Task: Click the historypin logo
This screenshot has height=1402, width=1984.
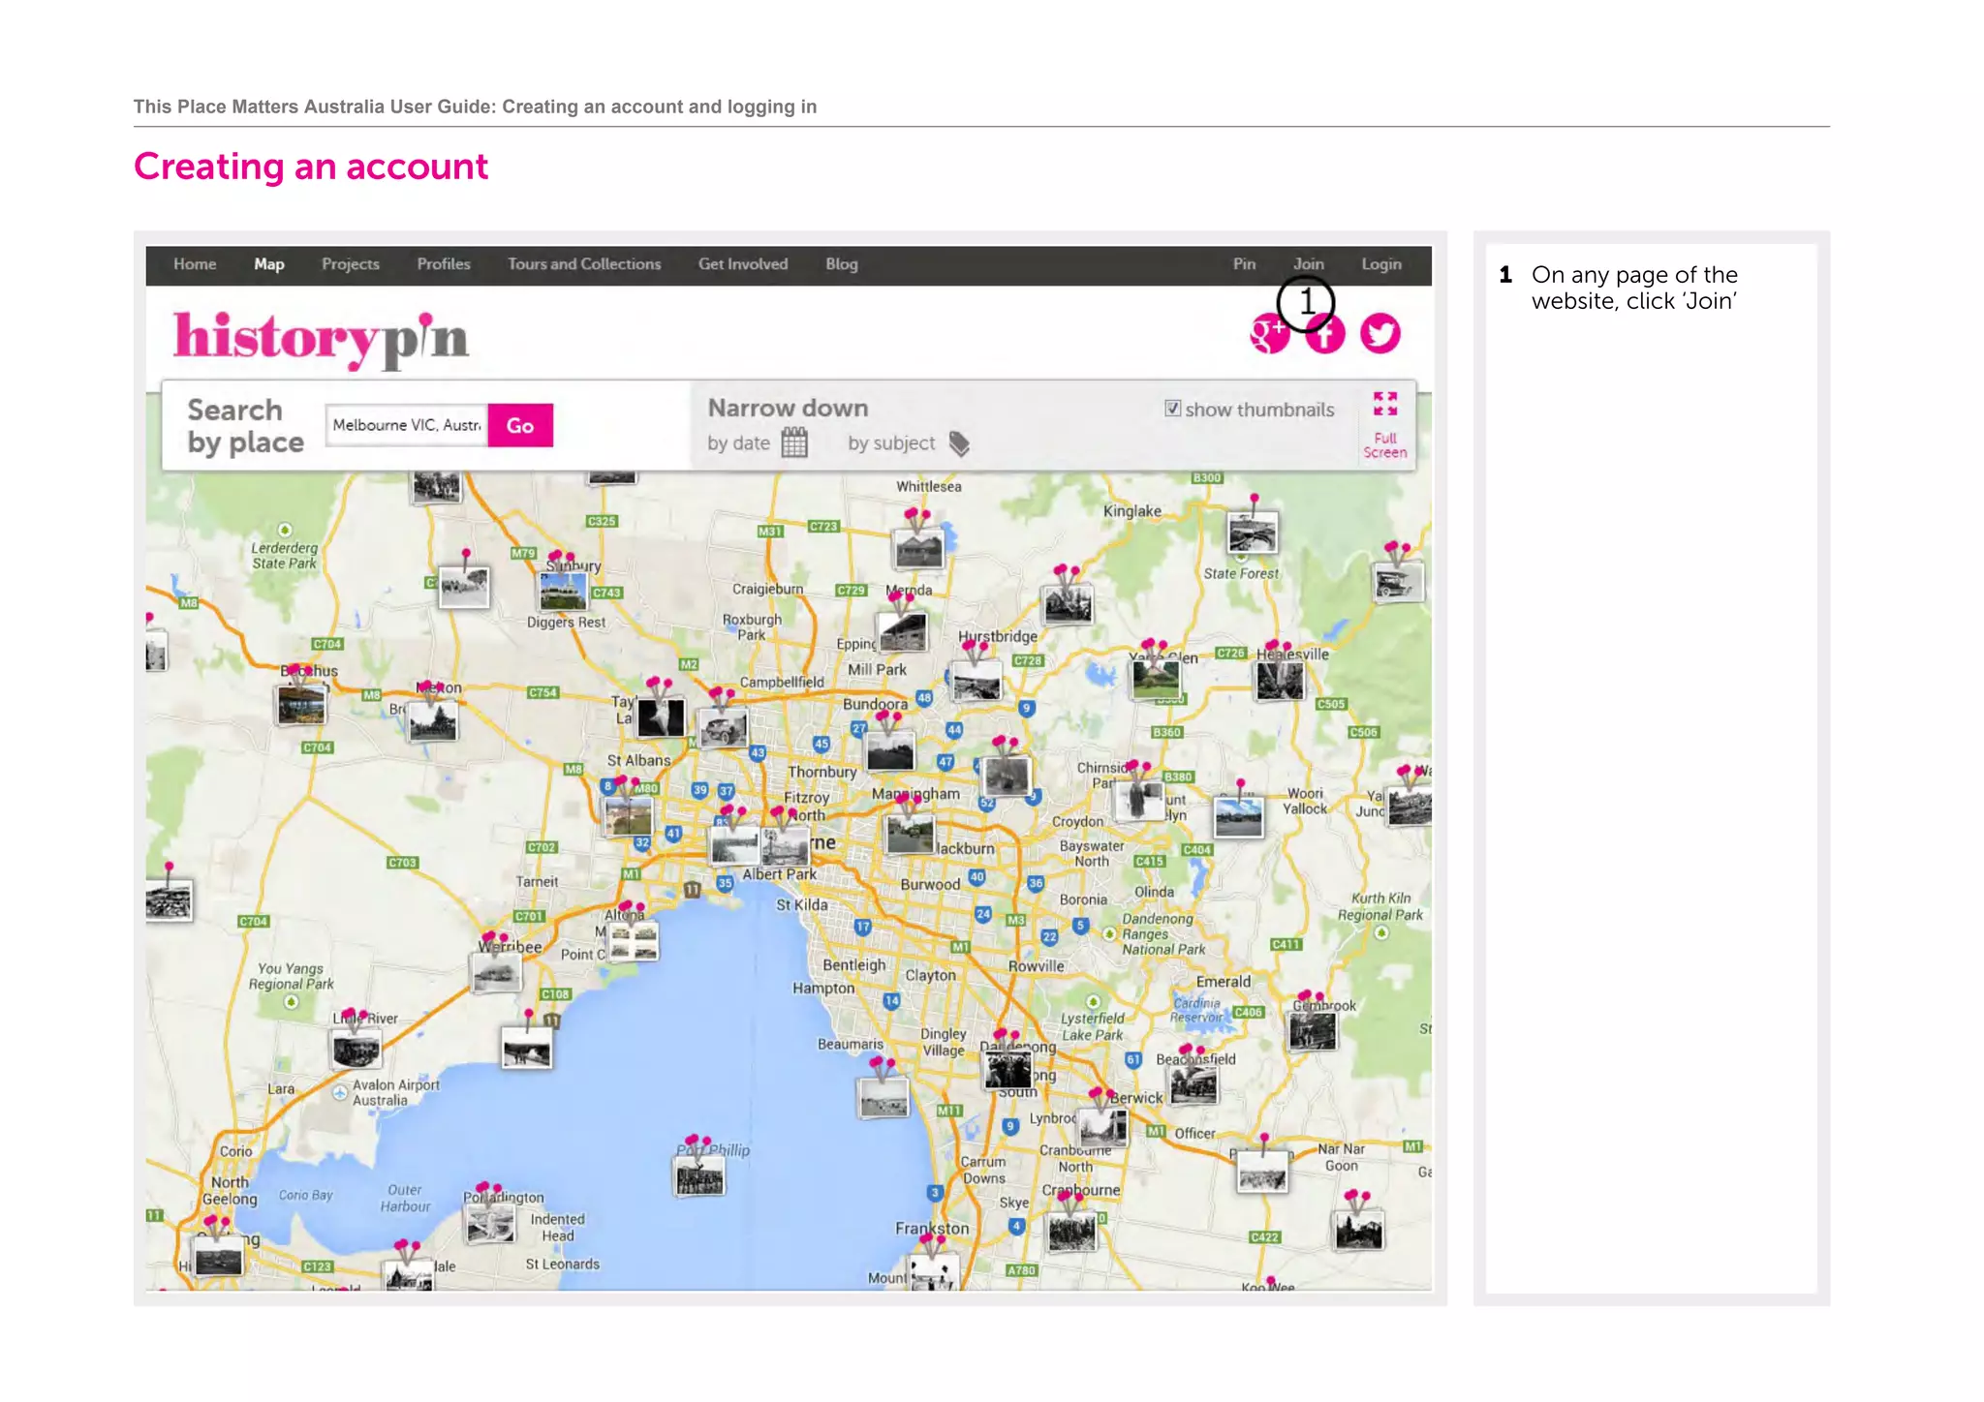Action: [321, 339]
